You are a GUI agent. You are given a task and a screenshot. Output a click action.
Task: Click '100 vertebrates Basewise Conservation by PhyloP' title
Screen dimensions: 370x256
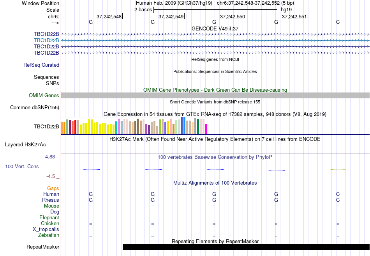[215, 157]
